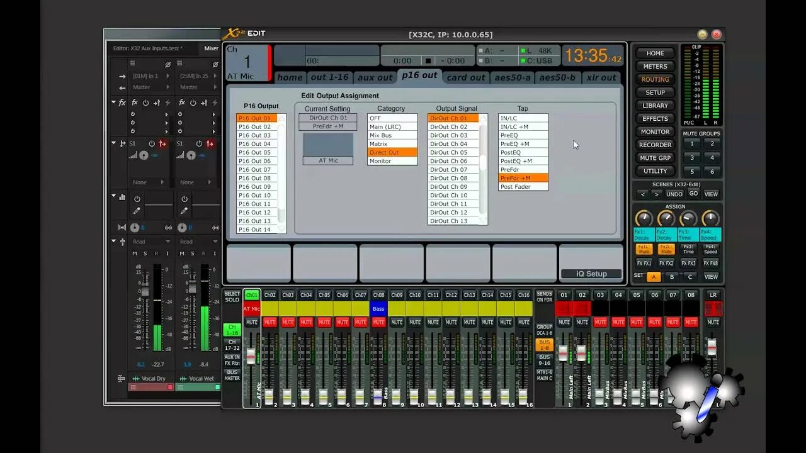Select Mix Bus in Category list

click(x=392, y=135)
